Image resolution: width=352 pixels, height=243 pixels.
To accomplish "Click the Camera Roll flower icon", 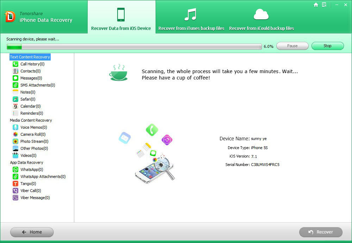I will [x=15, y=134].
